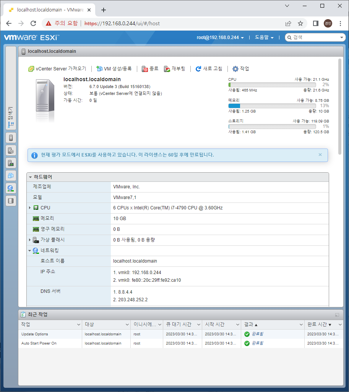Click the 6 CPUs Intel Core i7-4790 value

pyautogui.click(x=168, y=208)
